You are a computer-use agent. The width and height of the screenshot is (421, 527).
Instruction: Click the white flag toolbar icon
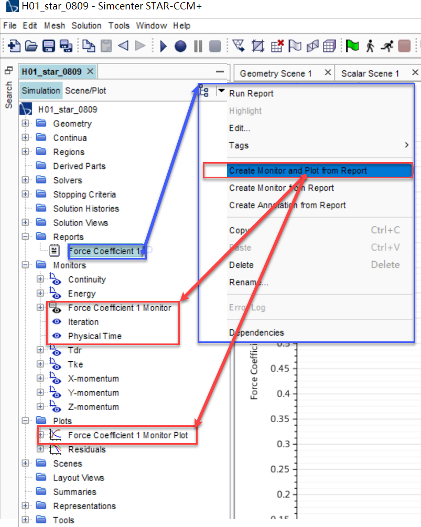(x=295, y=46)
